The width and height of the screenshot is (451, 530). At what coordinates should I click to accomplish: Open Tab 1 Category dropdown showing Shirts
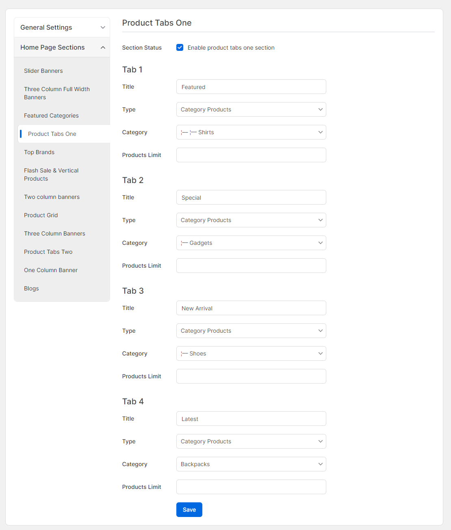[251, 132]
